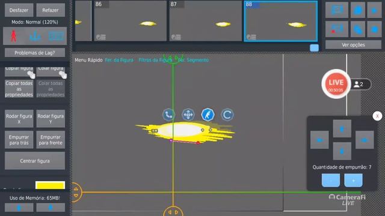385x216 pixels.
Task: Select frame 88 thumbnail
Action: pyautogui.click(x=281, y=21)
